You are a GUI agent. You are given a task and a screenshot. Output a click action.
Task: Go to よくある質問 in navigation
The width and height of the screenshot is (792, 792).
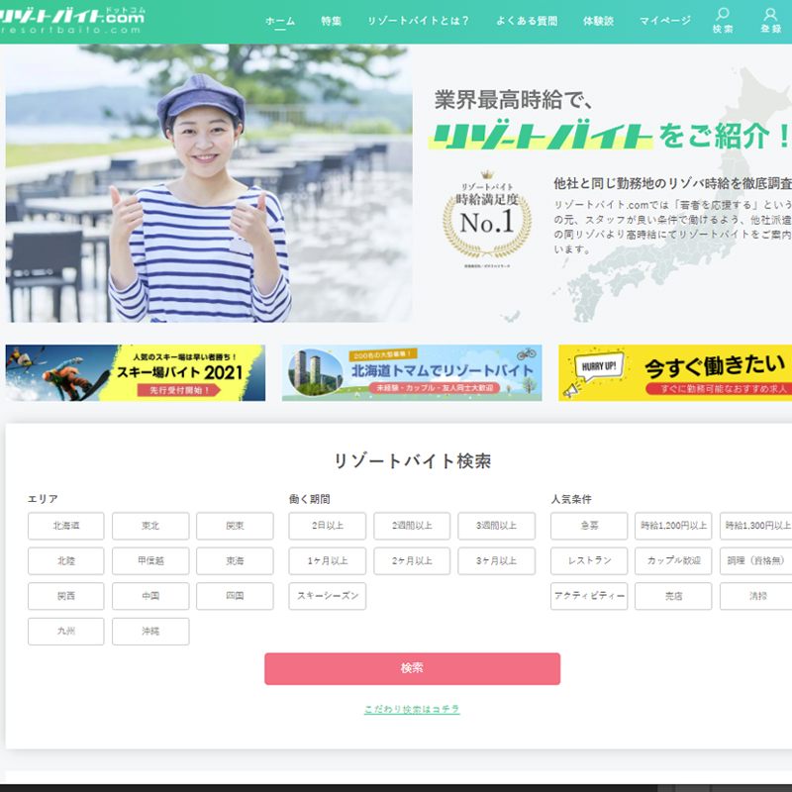pyautogui.click(x=527, y=21)
